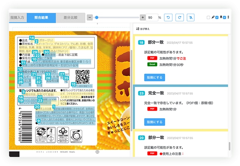240x166 pixels.
Task: Click the vertical double-arrow icon
Action: click(228, 17)
